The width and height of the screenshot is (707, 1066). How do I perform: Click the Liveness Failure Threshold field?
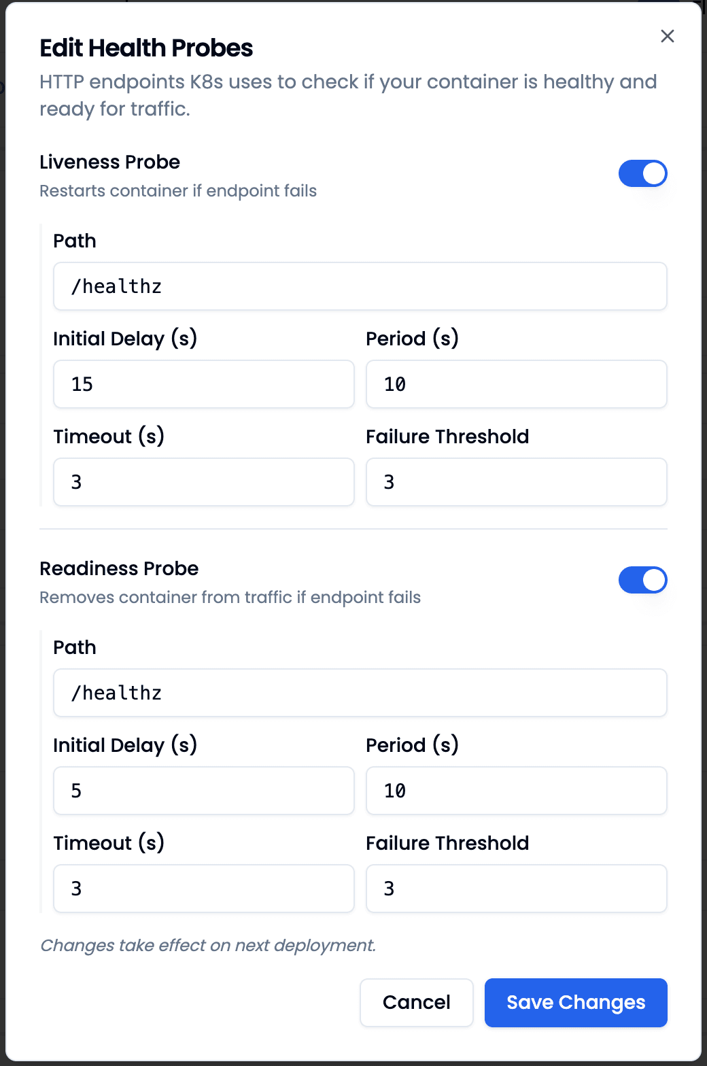pyautogui.click(x=516, y=482)
